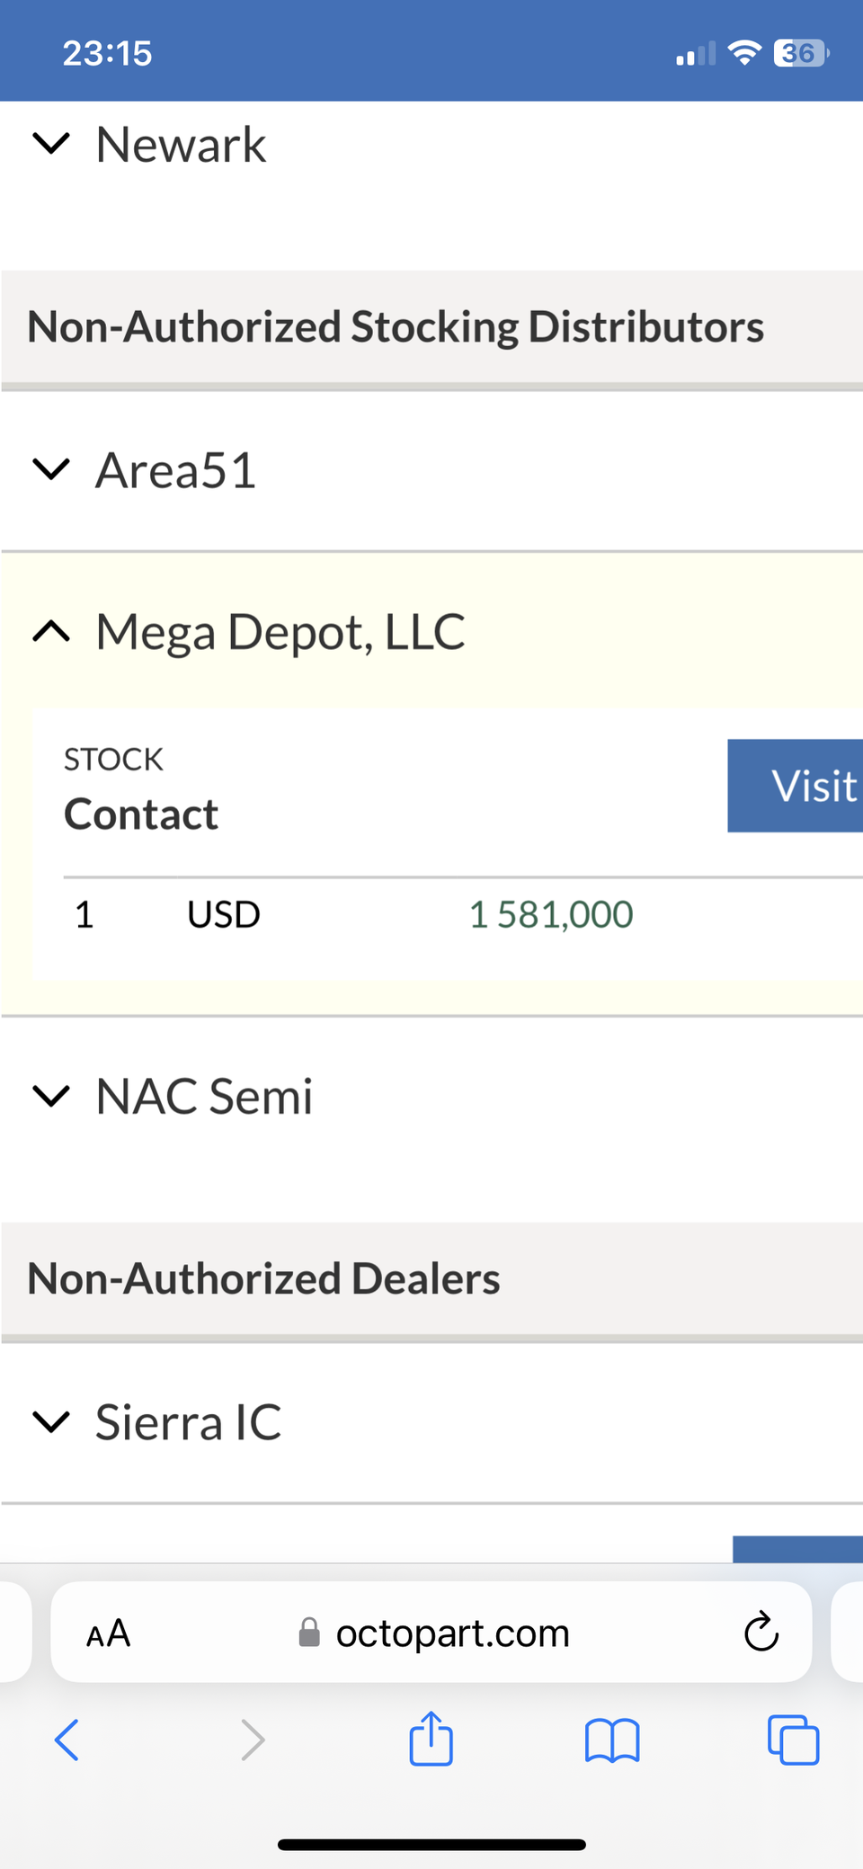
Task: Open the Safari bookmarks book icon
Action: (611, 1740)
